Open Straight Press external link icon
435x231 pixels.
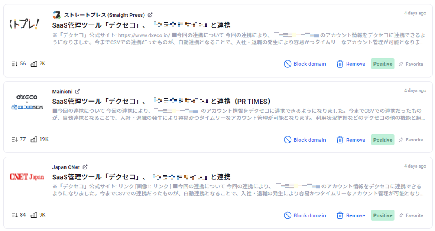(150, 15)
